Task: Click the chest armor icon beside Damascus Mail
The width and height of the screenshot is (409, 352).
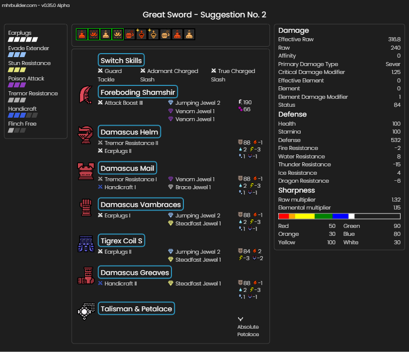Action: pyautogui.click(x=86, y=171)
